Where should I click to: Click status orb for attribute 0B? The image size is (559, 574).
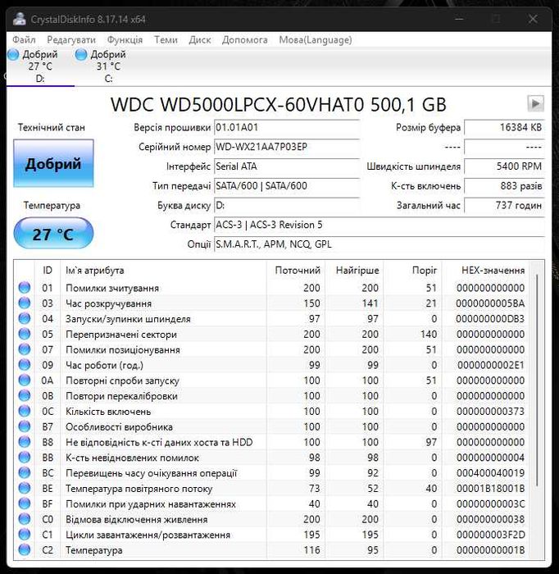[25, 395]
